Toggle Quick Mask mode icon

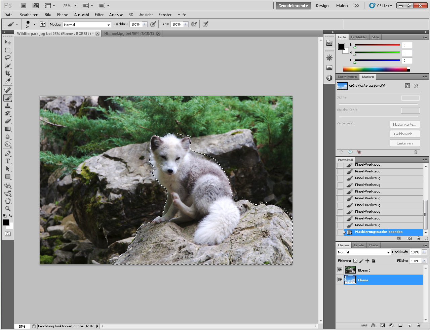(8, 234)
